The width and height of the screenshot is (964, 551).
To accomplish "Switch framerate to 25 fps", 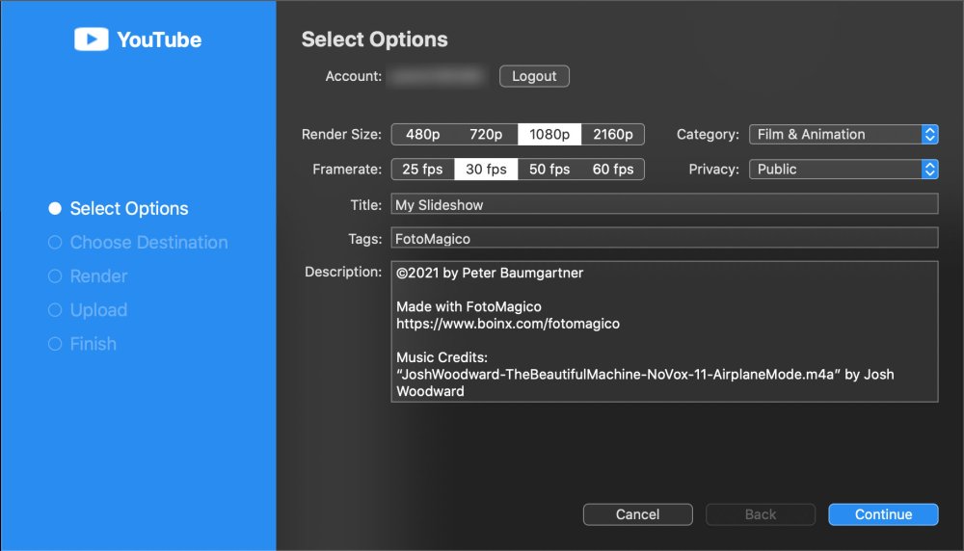I will tap(423, 170).
